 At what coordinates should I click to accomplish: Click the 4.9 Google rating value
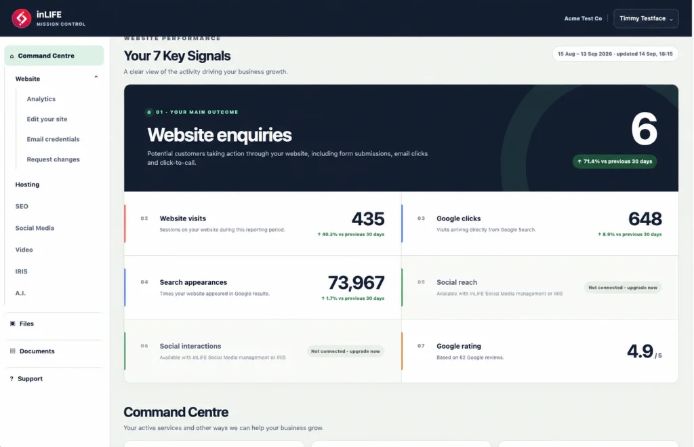click(x=640, y=352)
